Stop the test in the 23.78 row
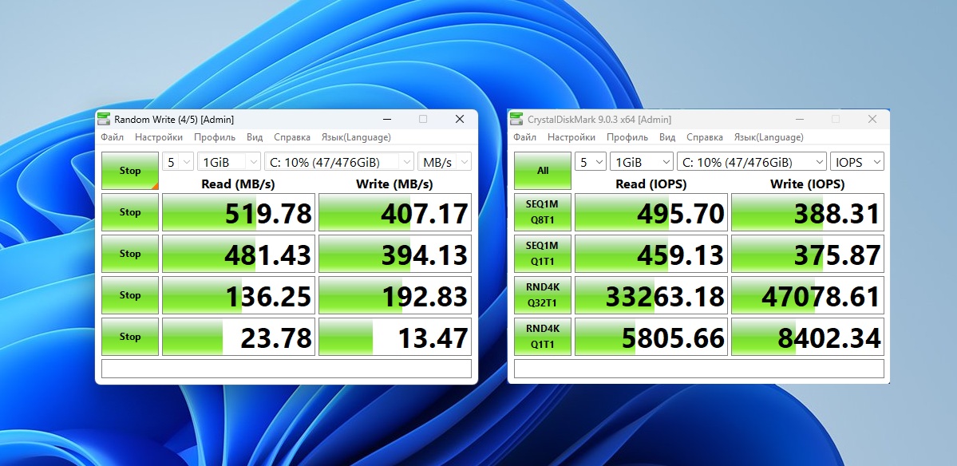Image resolution: width=957 pixels, height=466 pixels. pyautogui.click(x=130, y=337)
